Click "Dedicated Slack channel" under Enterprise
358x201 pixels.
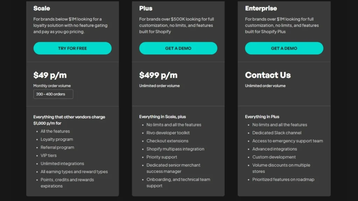point(277,133)
